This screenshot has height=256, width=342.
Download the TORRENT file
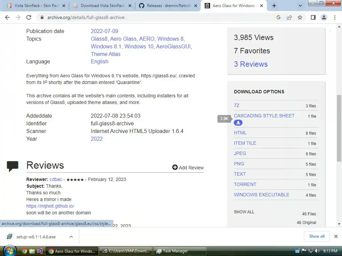tap(245, 184)
